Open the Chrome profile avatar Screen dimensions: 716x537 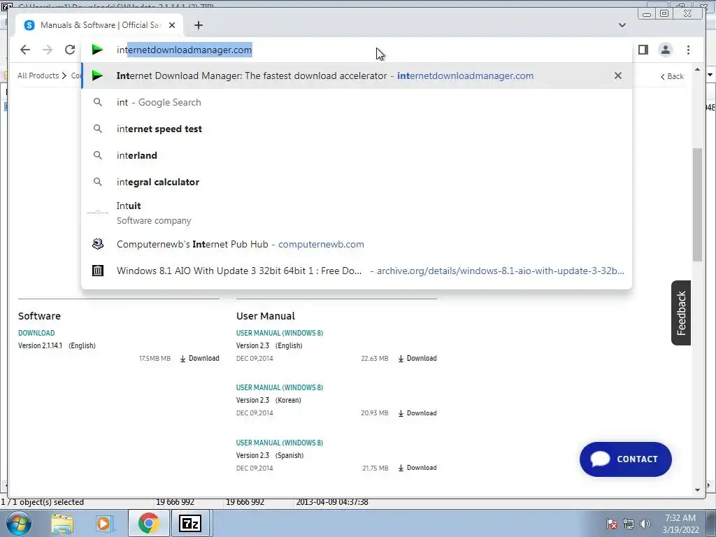pos(666,50)
